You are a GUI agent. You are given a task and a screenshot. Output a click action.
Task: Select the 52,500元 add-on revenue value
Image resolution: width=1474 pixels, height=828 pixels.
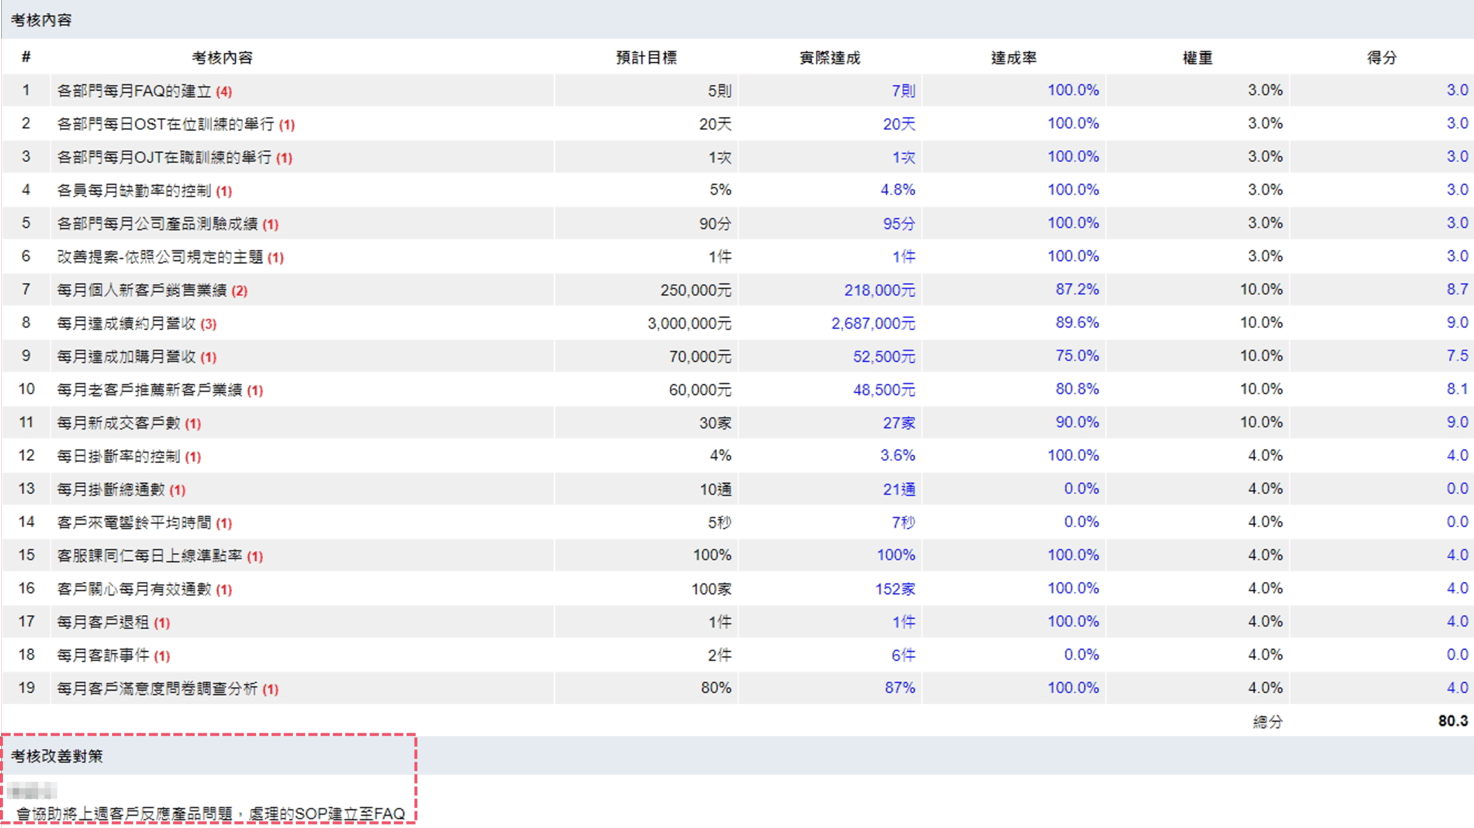click(x=884, y=357)
